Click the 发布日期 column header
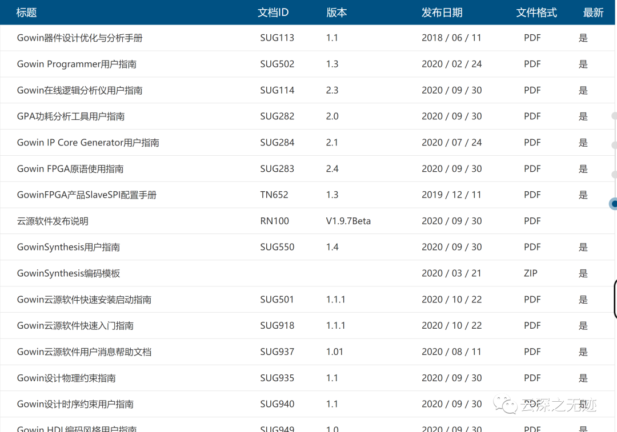 click(x=442, y=13)
